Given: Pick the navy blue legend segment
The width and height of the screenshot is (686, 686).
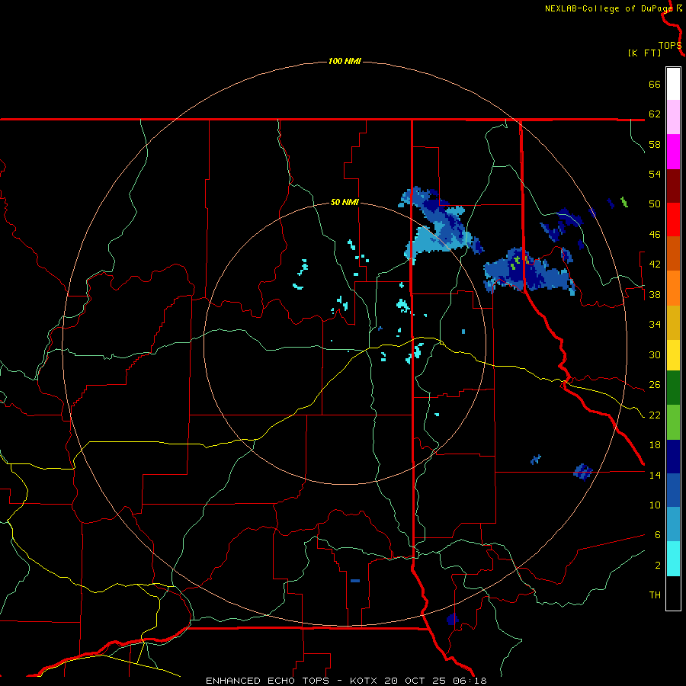Looking at the screenshot, I should click(x=673, y=457).
